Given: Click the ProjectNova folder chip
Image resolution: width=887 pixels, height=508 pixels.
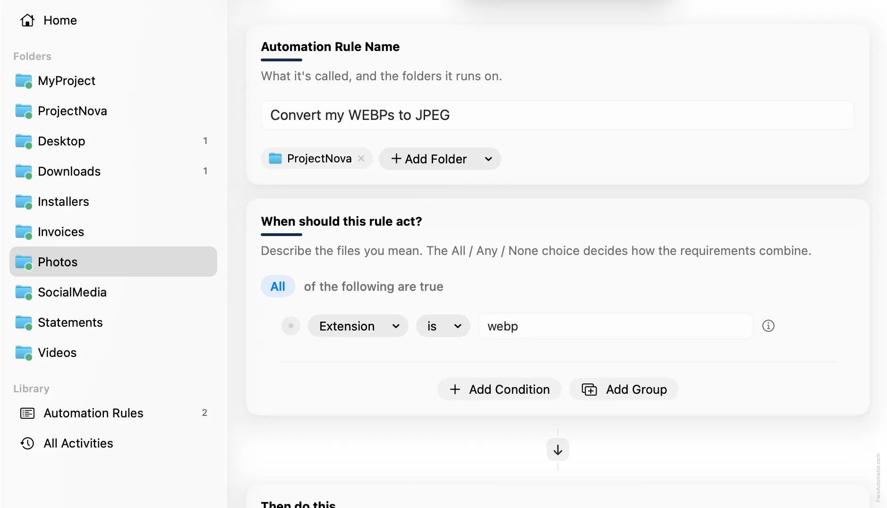Looking at the screenshot, I should tap(316, 159).
